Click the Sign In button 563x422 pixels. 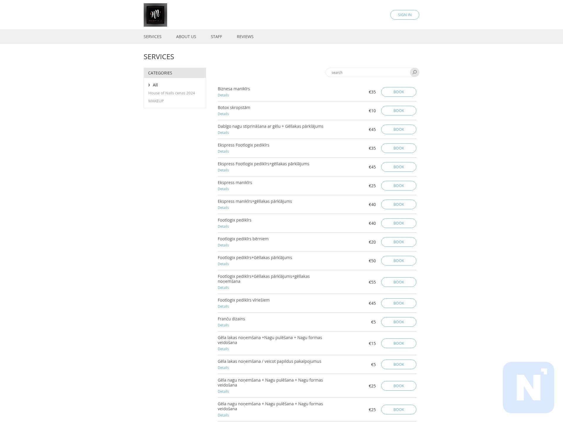click(405, 15)
